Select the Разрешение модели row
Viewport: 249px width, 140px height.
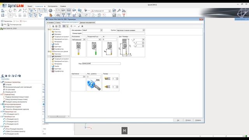pyautogui.click(x=13, y=107)
